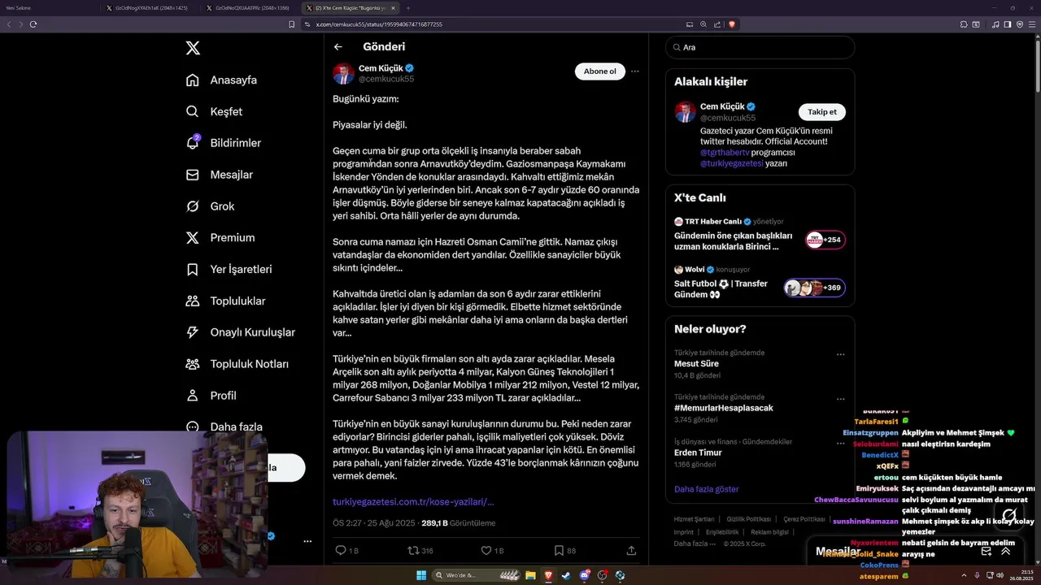Click the repost icon showing 316
Viewport: 1041px width, 585px height.
(x=414, y=550)
